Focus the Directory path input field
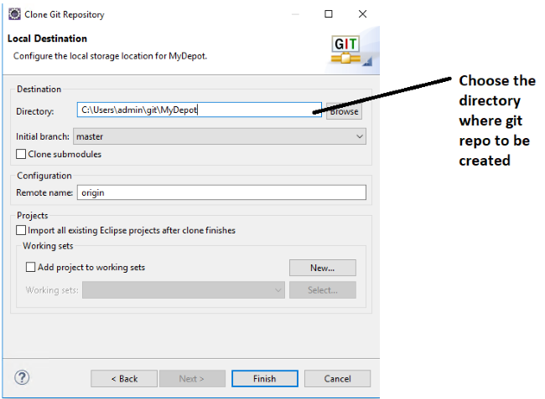545x399 pixels. tap(200, 110)
